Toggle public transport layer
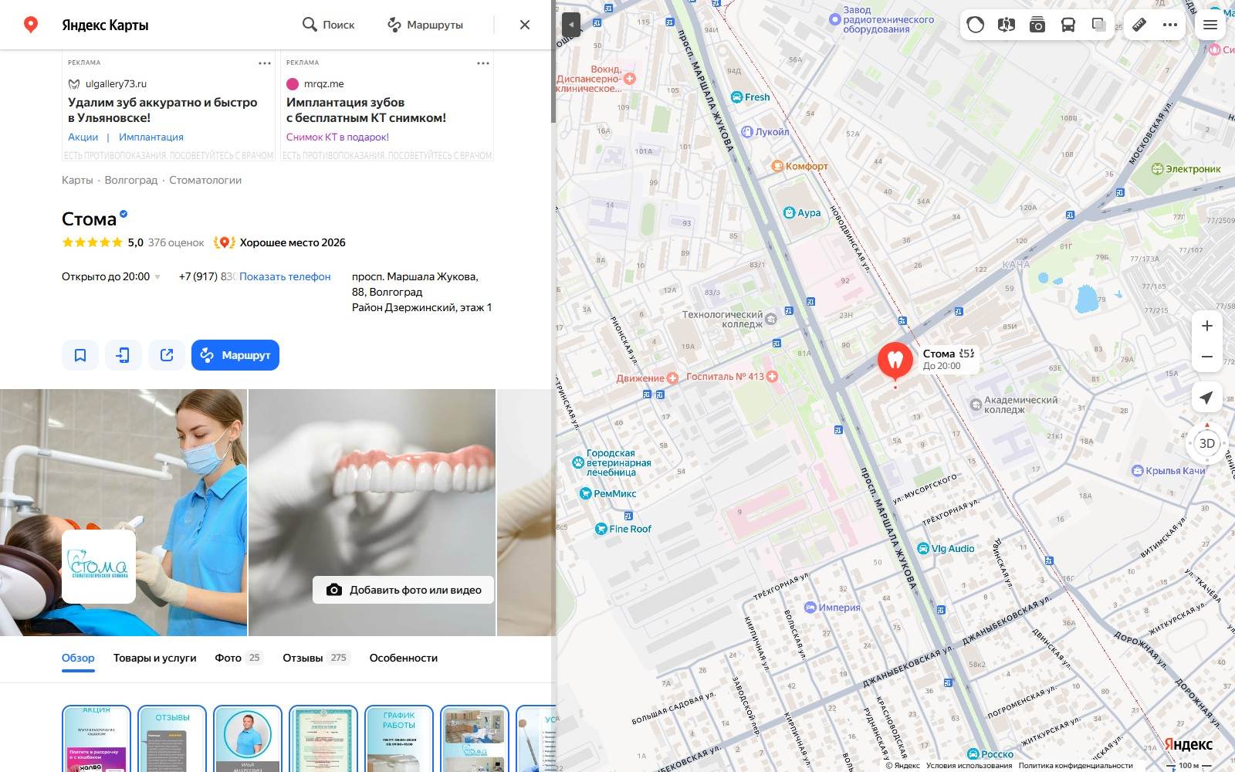 click(1068, 25)
